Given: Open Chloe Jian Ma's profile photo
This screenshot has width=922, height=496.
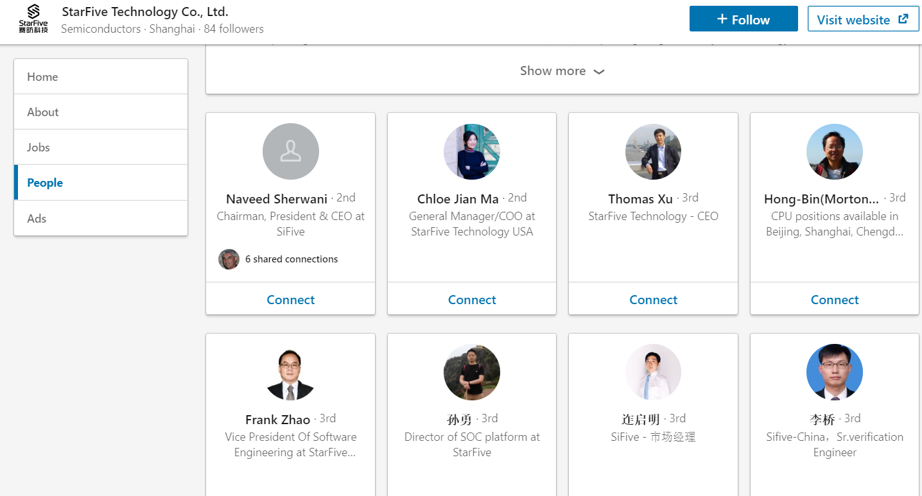Looking at the screenshot, I should tap(472, 151).
